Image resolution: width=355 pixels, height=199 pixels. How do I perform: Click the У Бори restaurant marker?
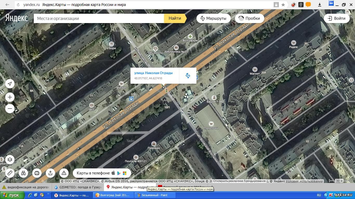111,44
